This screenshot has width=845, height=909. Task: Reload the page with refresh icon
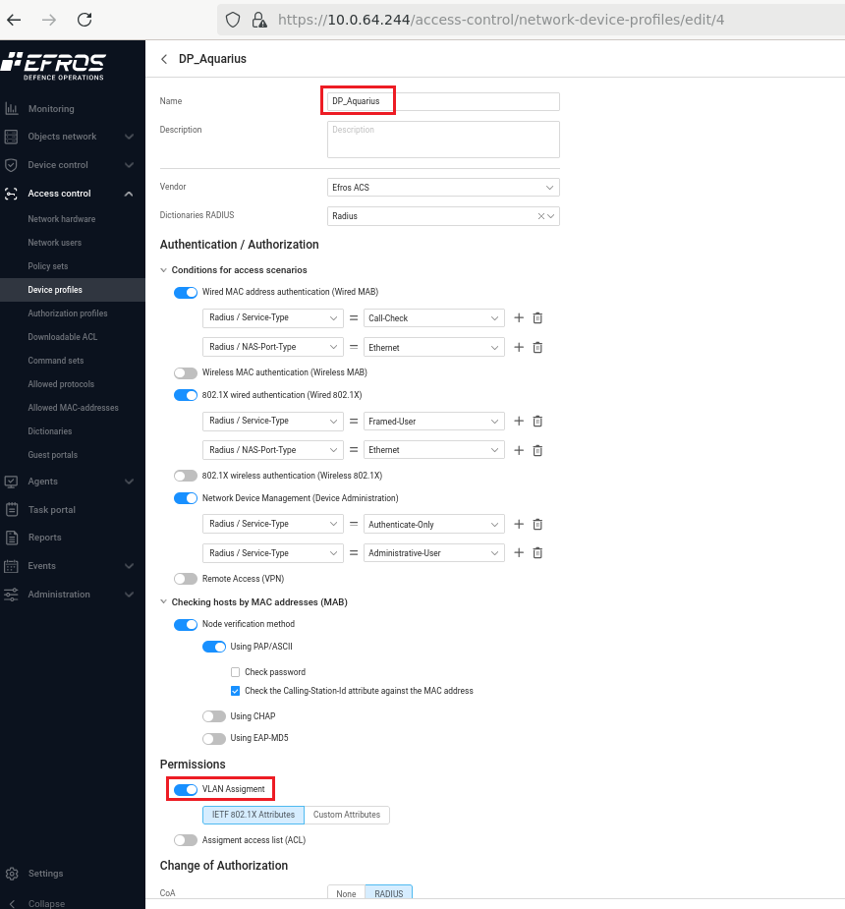click(84, 20)
